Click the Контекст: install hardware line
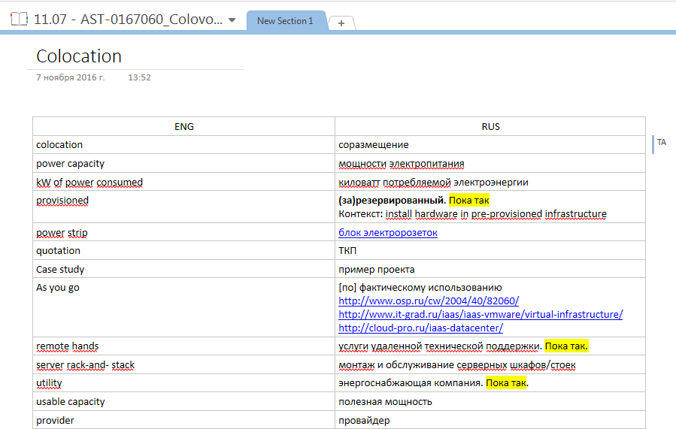Screen dimensions: 676x429 pos(472,214)
